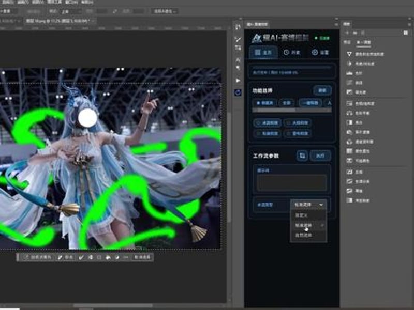Screen dimensions: 414x310
Task: Click copy icon button beside run button
Action: [x=302, y=156]
